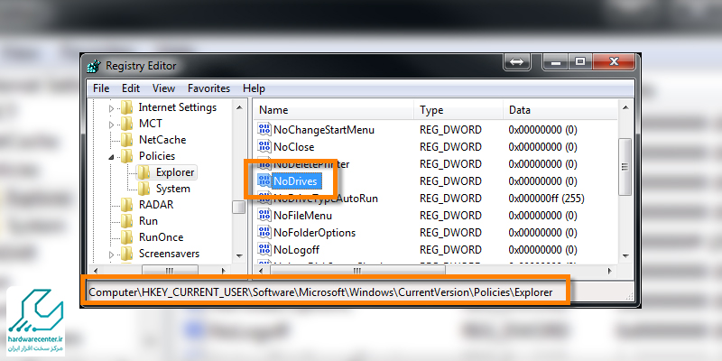Select the NoFileMenu value name
Viewport: 722px width, 361px height.
click(302, 215)
